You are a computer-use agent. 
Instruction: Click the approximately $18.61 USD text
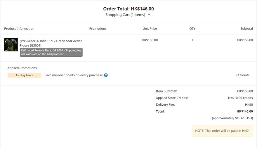[232, 118]
